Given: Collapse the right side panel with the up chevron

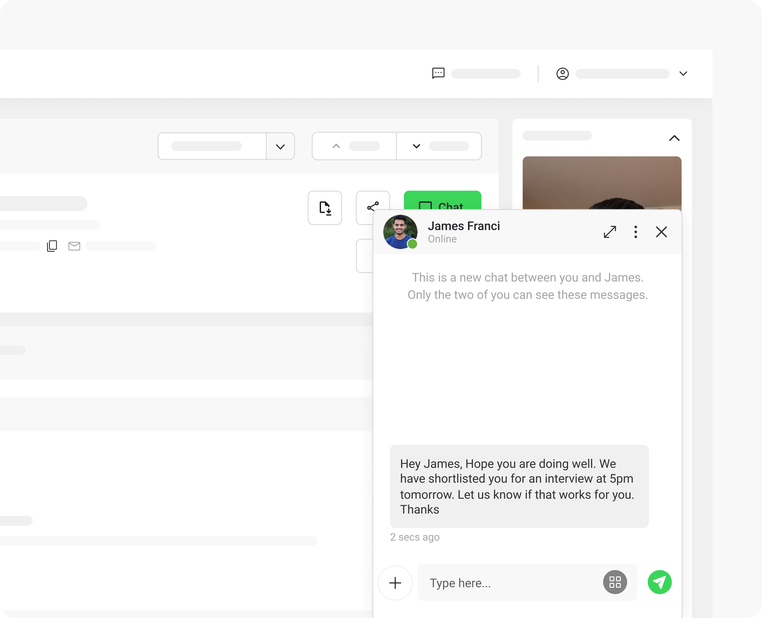Looking at the screenshot, I should [x=674, y=138].
